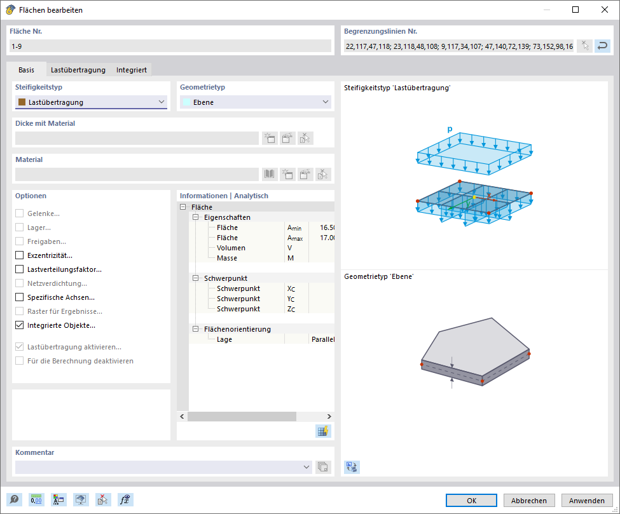Toggle Raster für Ergebnisse checkbox
Screen dimensions: 620x514
tap(19, 311)
